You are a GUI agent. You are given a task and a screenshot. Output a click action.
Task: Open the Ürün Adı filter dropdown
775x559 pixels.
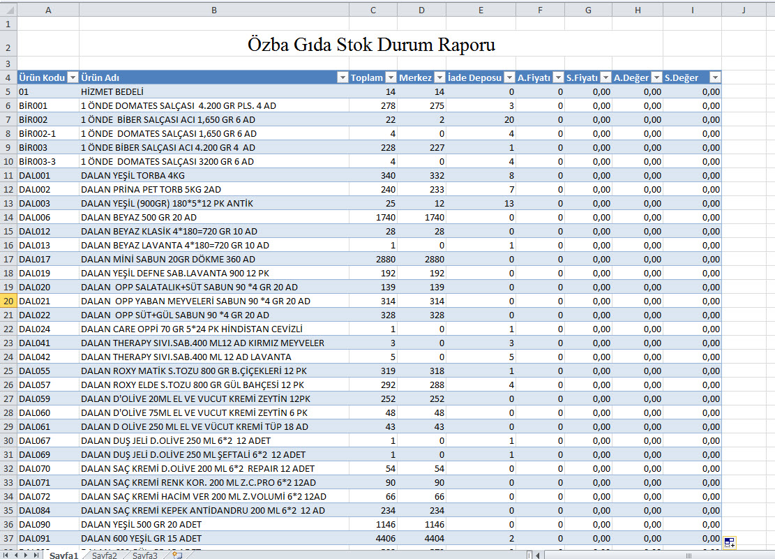tap(343, 77)
